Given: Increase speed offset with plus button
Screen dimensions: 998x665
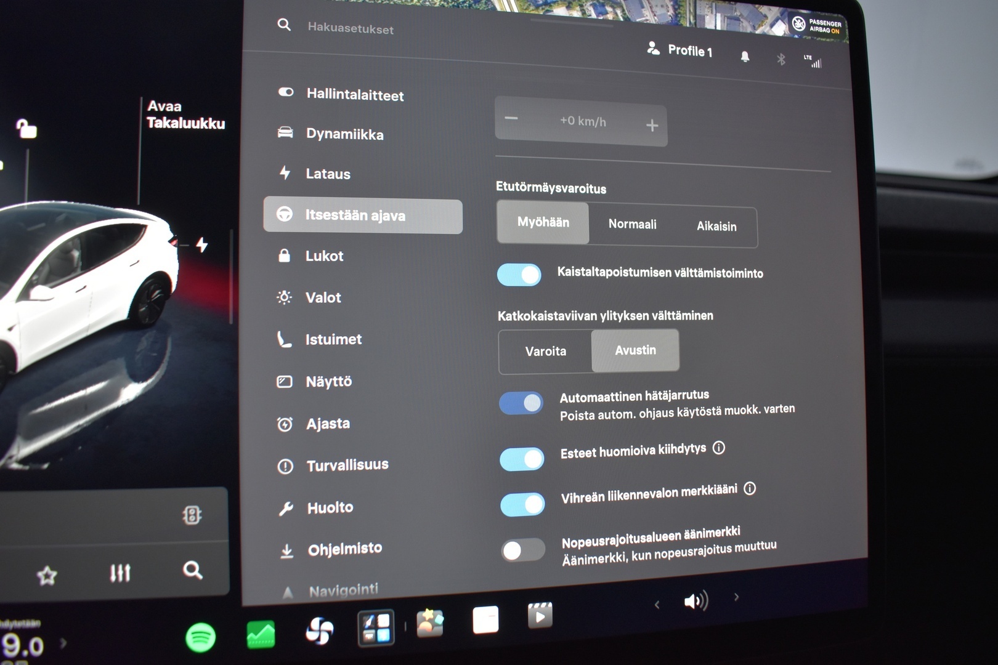Looking at the screenshot, I should (x=652, y=126).
